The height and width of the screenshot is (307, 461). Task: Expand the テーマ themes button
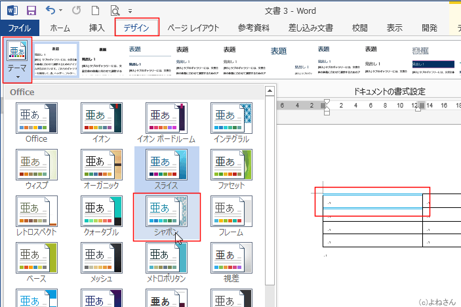click(17, 60)
